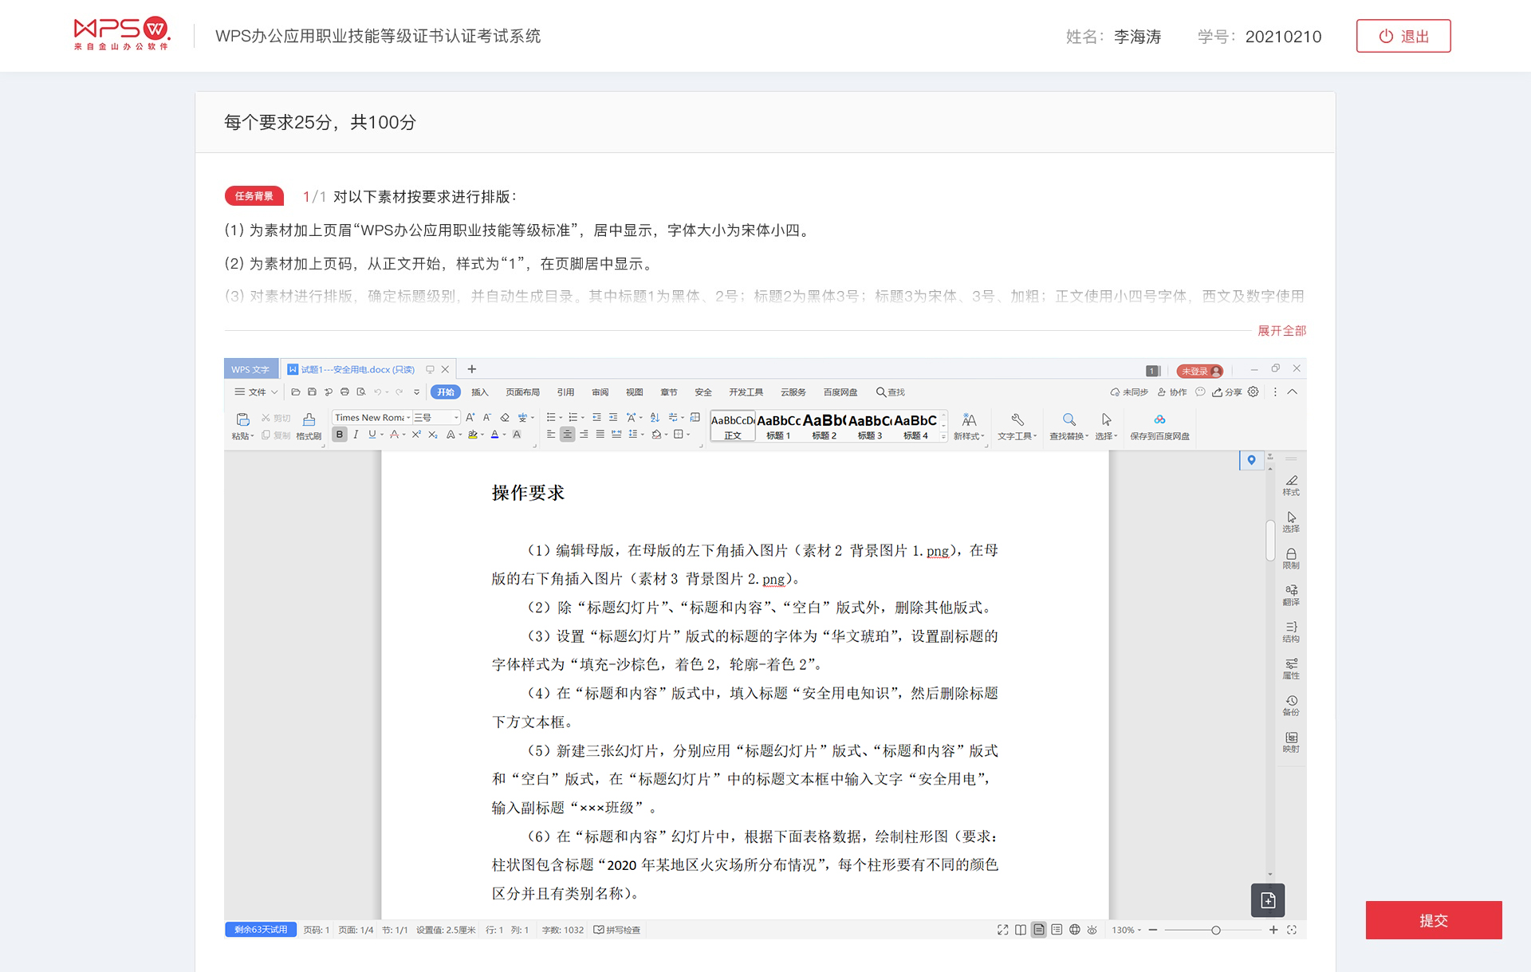Click the superscript icon
1531x972 pixels.
pos(415,435)
